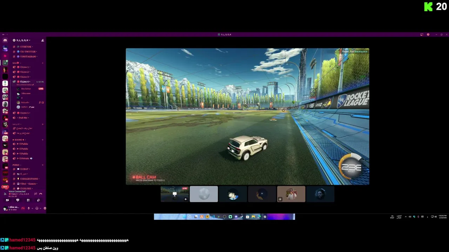This screenshot has width=449, height=252.
Task: Mute the stream via thumbnail speaker icon
Action: [186, 199]
